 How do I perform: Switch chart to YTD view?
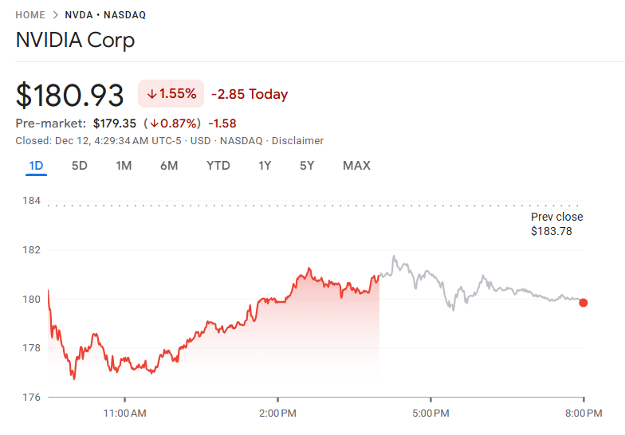[x=218, y=166]
